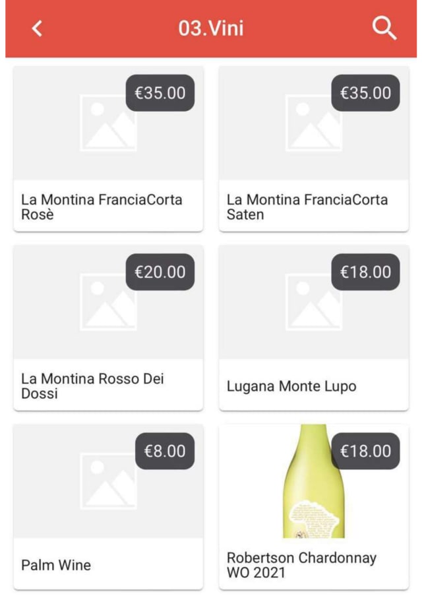Select La Montina FranciaCorta Rosè name
The height and width of the screenshot is (598, 422).
tap(102, 207)
